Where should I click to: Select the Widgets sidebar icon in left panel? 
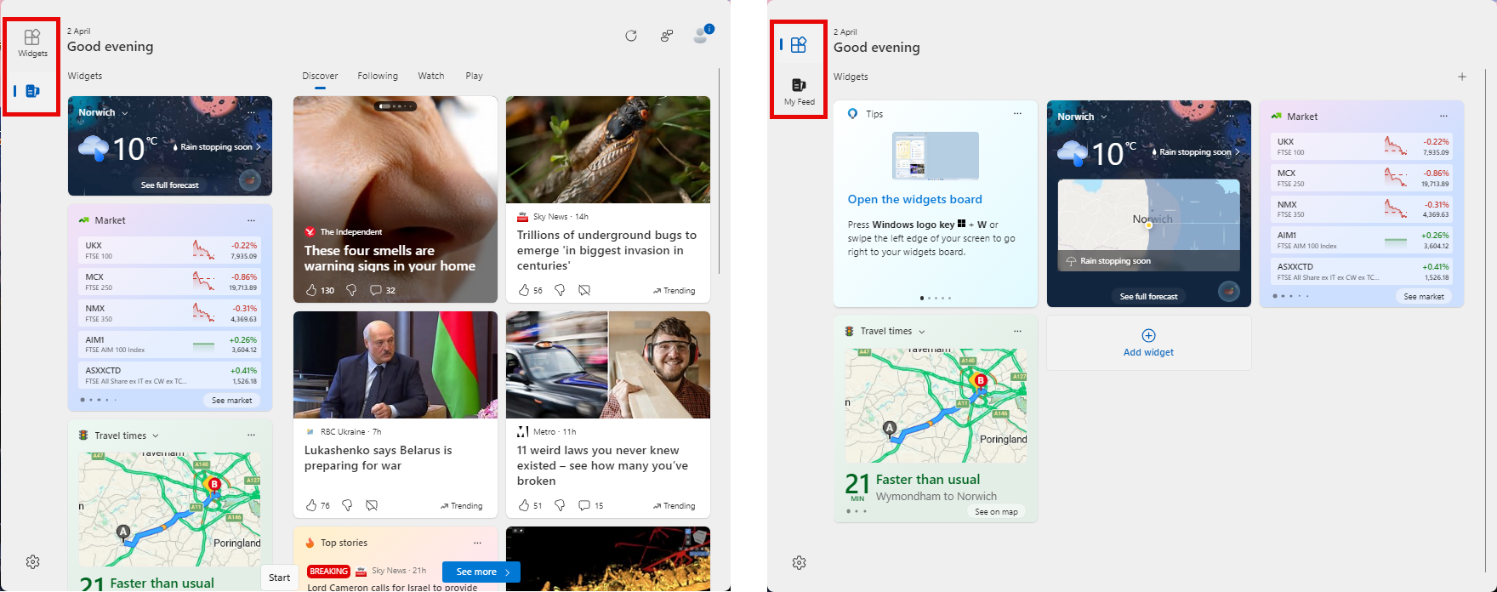32,43
